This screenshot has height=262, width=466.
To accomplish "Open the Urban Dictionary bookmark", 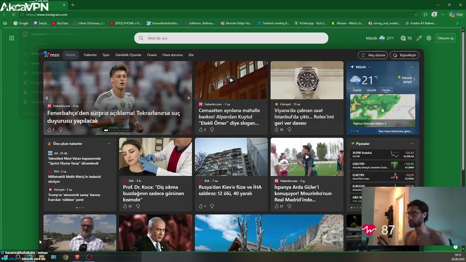I will click(x=88, y=23).
